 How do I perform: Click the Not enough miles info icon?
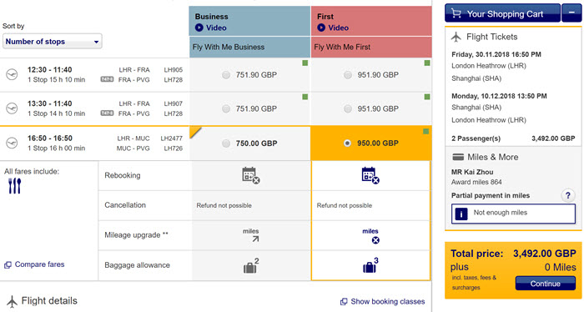click(x=461, y=214)
